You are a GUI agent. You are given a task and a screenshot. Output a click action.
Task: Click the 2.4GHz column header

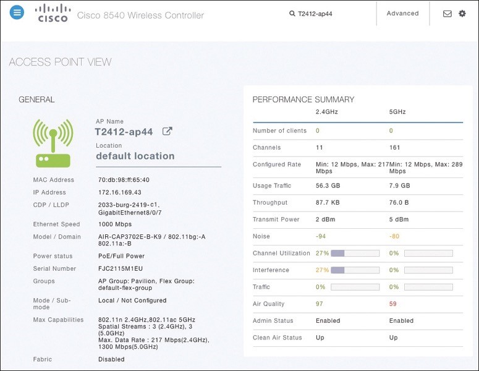click(327, 111)
